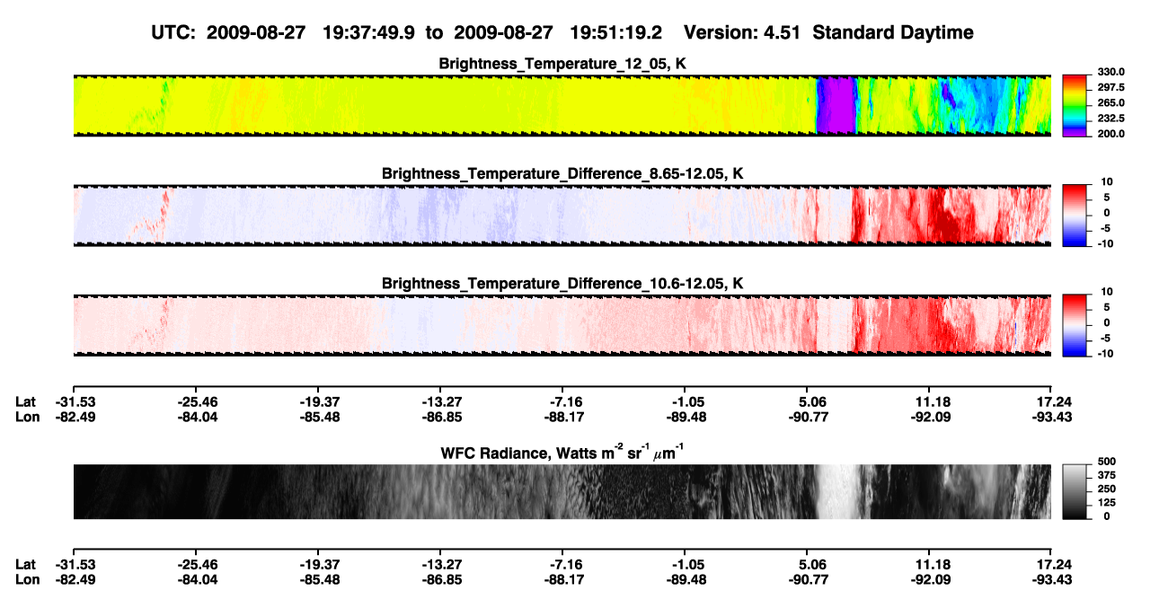Click WFC colorbar label 125
Screen dimensions: 1168x599
click(1106, 502)
